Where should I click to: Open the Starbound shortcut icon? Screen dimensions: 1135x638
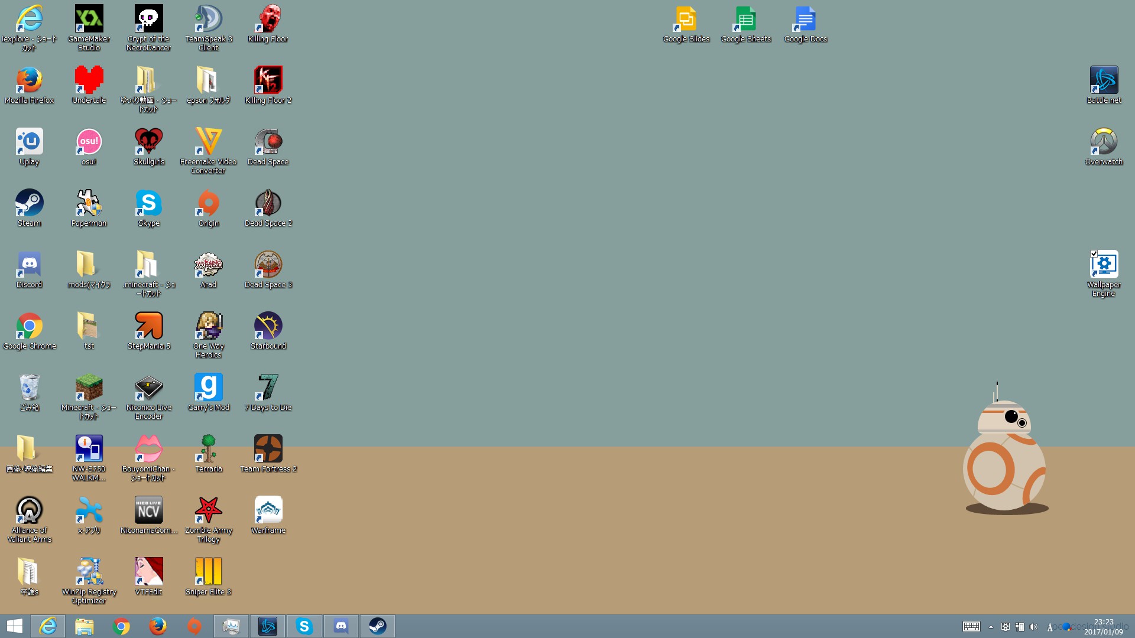(268, 326)
